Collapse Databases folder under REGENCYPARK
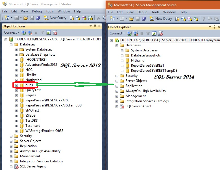This screenshot has height=170, width=220. coord(11,45)
